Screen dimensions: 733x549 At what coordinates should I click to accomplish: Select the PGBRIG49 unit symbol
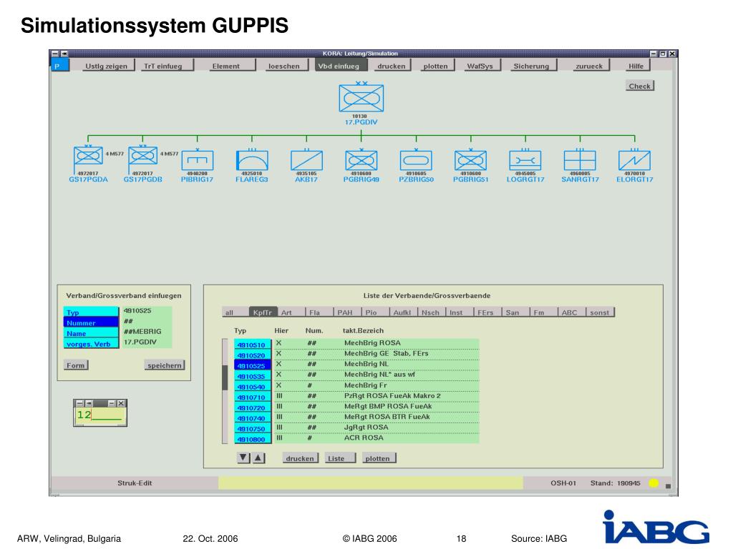click(361, 160)
